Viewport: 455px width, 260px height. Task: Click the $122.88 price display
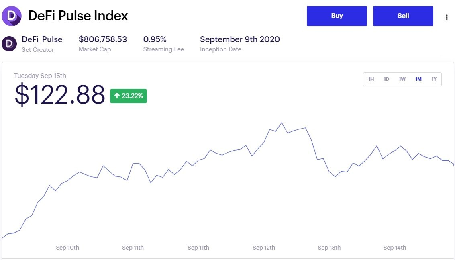[x=60, y=95]
